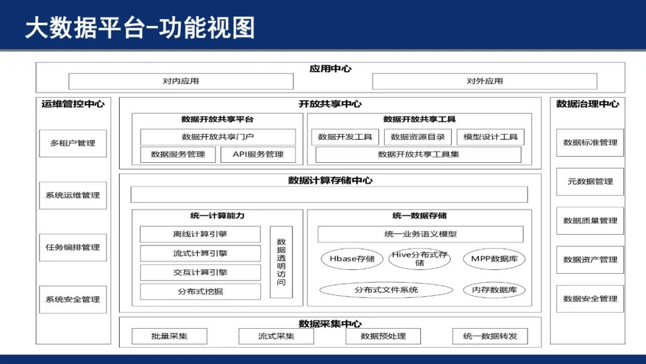Click the 数据安全管理 box

[x=590, y=299]
